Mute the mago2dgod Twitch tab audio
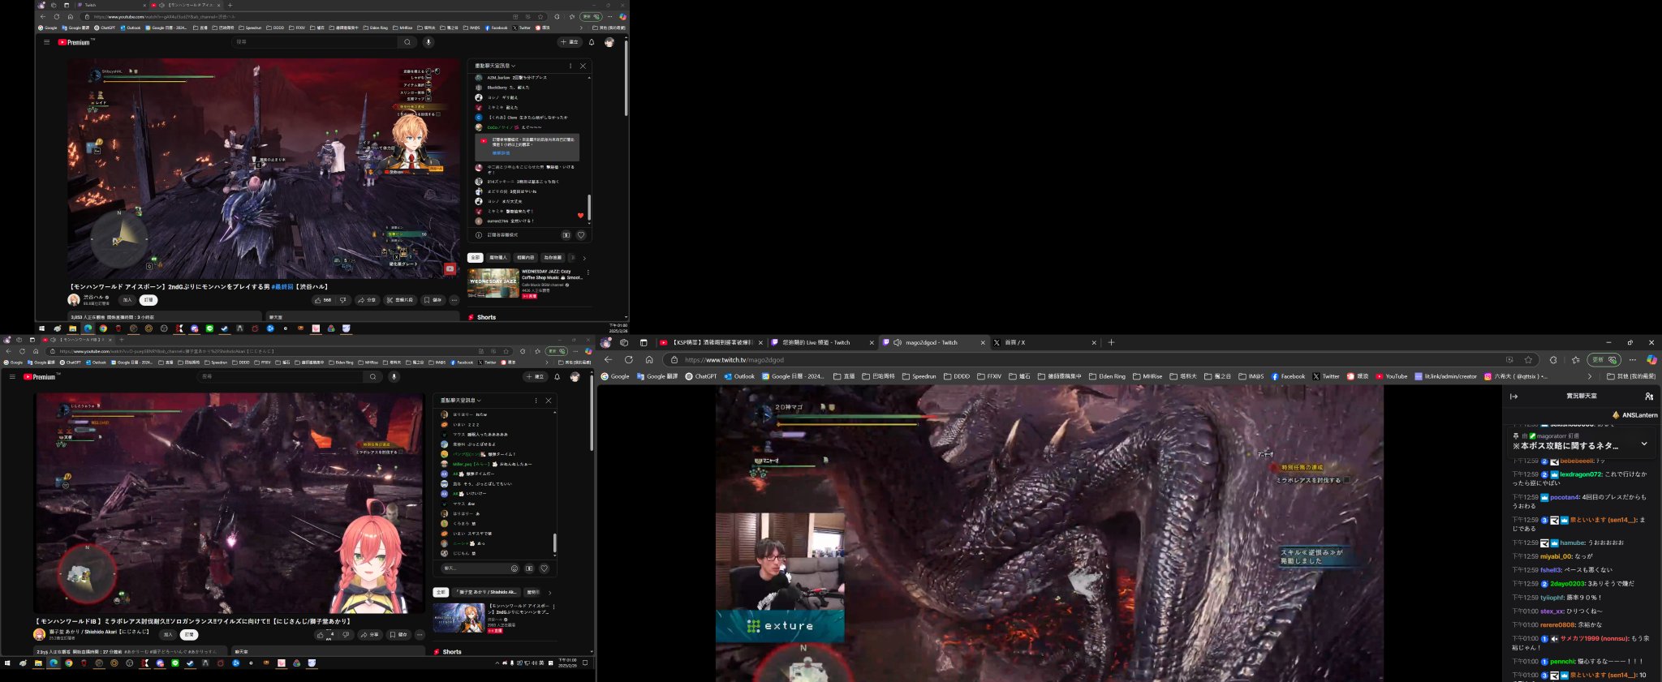Image resolution: width=1662 pixels, height=682 pixels. 898,342
